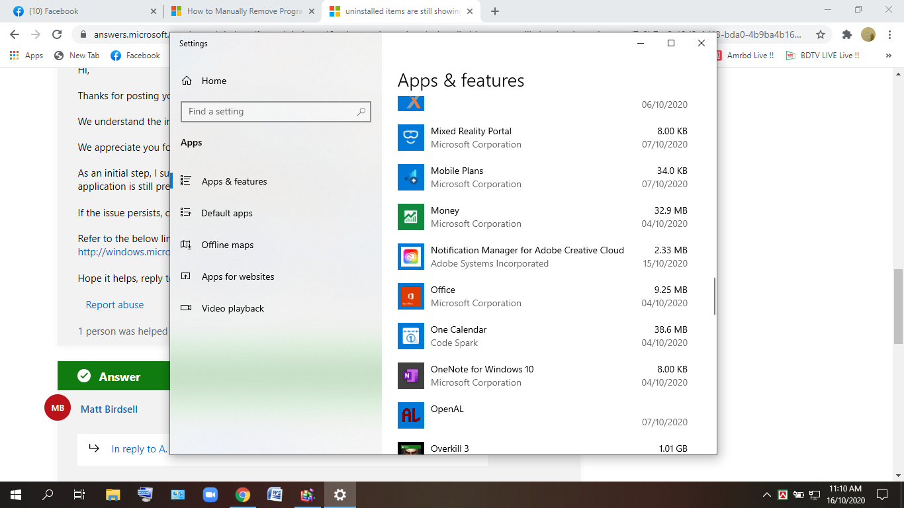Viewport: 904px width, 508px height.
Task: Click the Office app icon
Action: (410, 296)
